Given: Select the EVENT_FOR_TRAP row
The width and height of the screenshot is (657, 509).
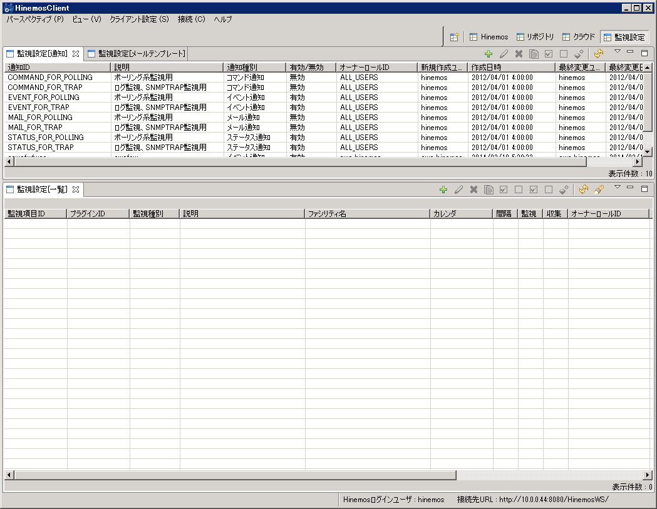Looking at the screenshot, I should pos(323,108).
